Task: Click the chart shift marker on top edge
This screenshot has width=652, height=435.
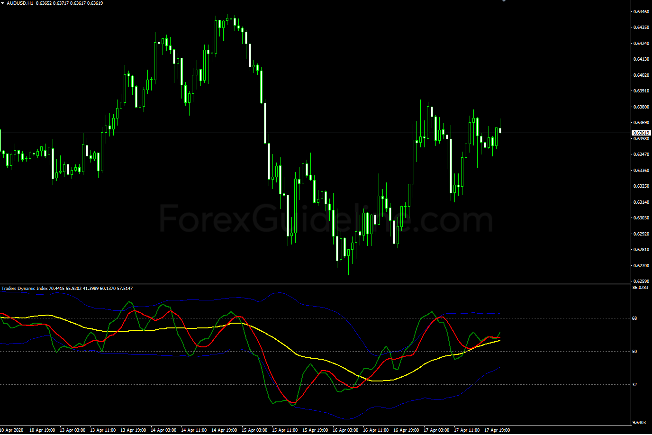Action: (x=504, y=1)
